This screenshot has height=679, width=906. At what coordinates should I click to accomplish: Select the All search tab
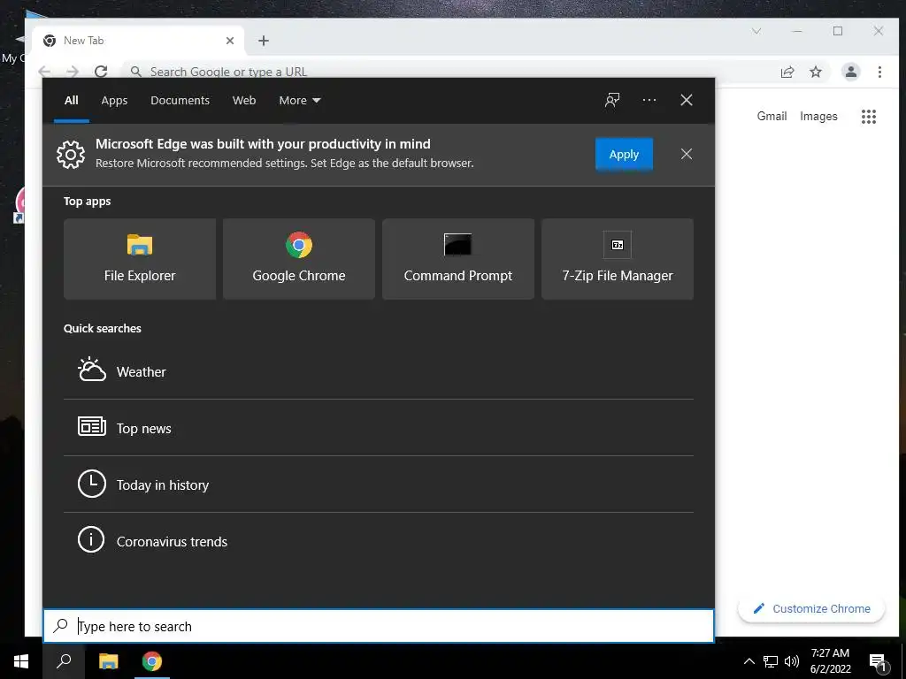click(x=71, y=101)
